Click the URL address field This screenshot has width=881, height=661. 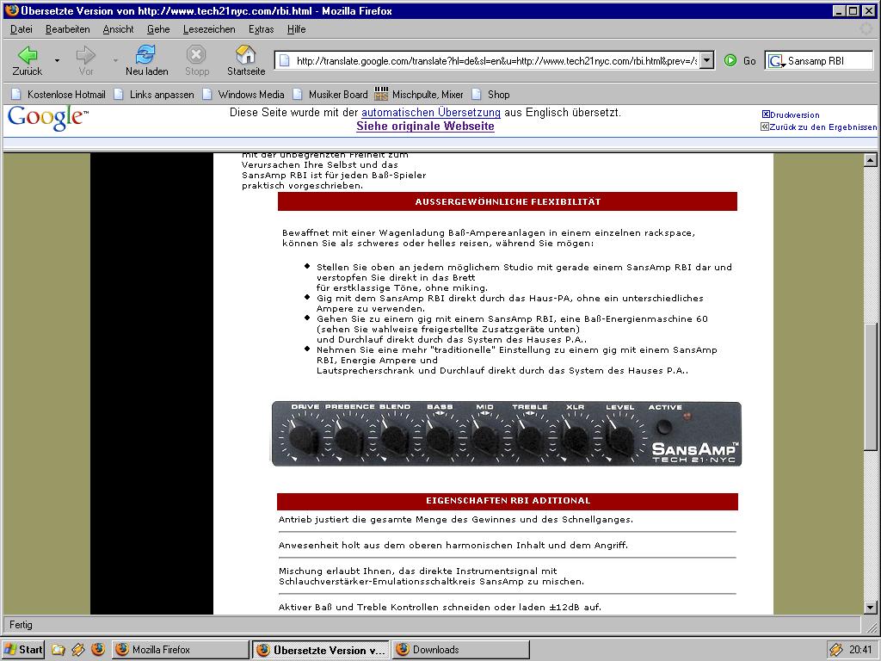(x=496, y=61)
